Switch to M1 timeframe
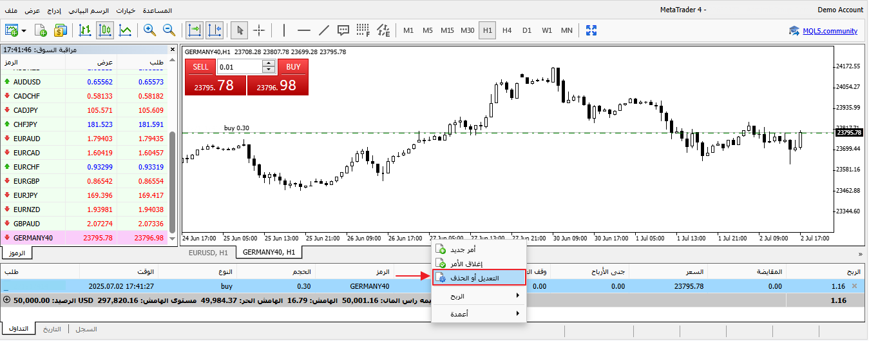 (x=408, y=30)
